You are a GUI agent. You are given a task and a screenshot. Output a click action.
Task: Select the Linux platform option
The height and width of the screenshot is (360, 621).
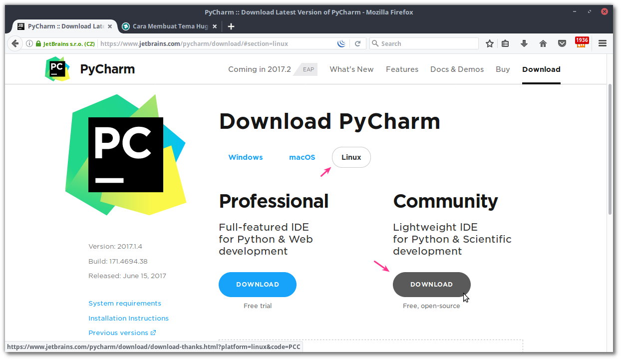[351, 157]
